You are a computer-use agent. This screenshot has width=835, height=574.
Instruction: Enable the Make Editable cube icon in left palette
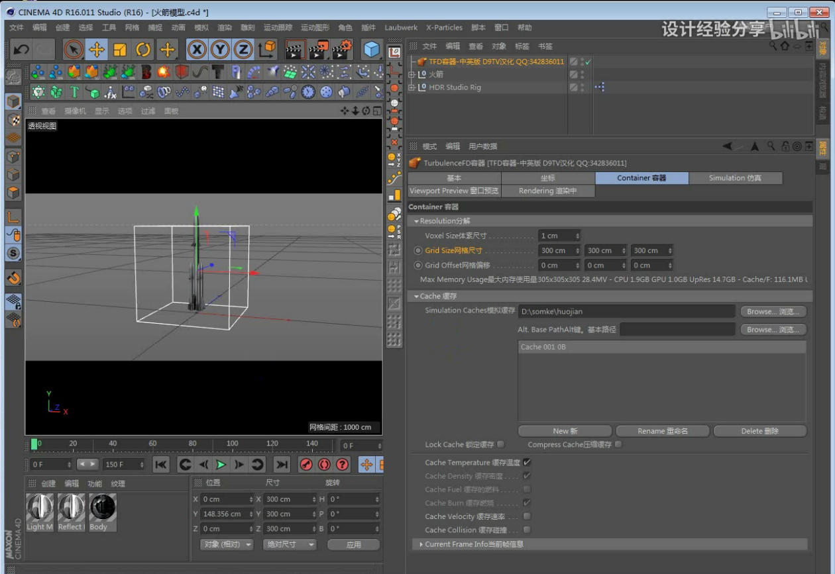(13, 101)
